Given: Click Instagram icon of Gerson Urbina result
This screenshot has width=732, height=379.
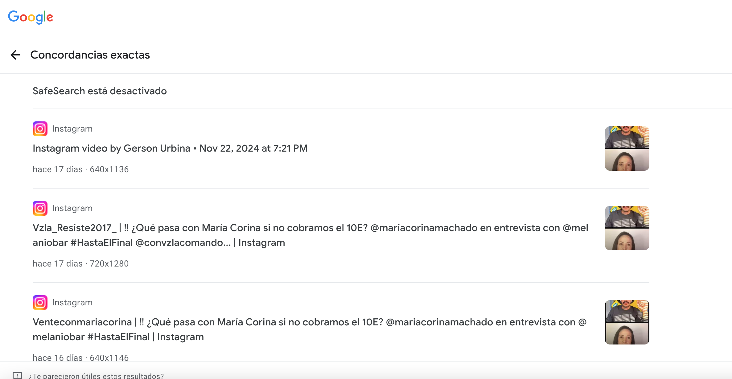Looking at the screenshot, I should pos(40,129).
